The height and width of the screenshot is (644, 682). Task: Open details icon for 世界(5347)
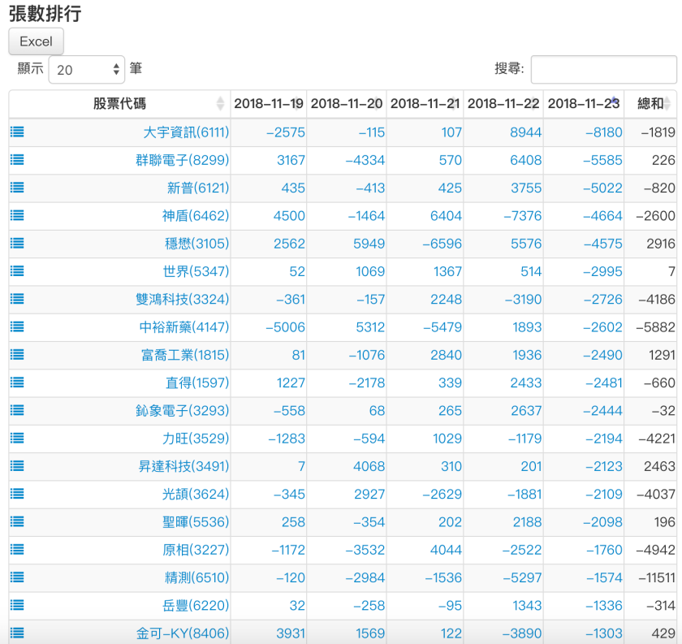point(16,271)
